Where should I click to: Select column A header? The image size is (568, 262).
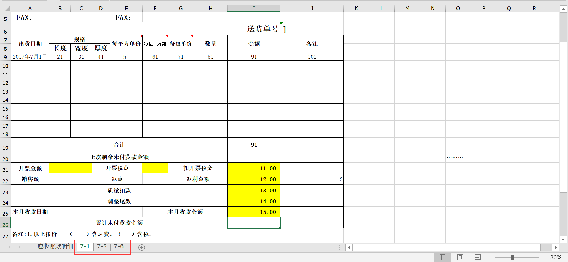30,9
